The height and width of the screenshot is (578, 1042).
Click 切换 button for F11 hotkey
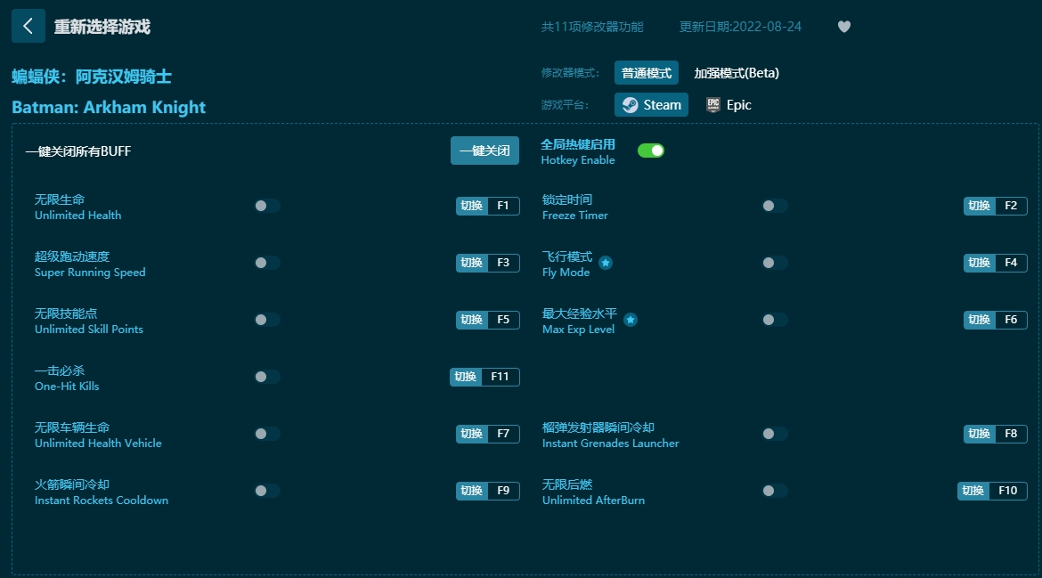(465, 378)
